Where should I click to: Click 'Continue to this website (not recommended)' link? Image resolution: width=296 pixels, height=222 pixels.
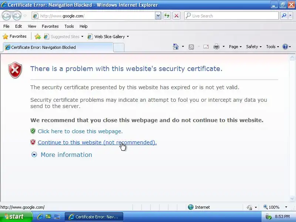click(x=97, y=142)
